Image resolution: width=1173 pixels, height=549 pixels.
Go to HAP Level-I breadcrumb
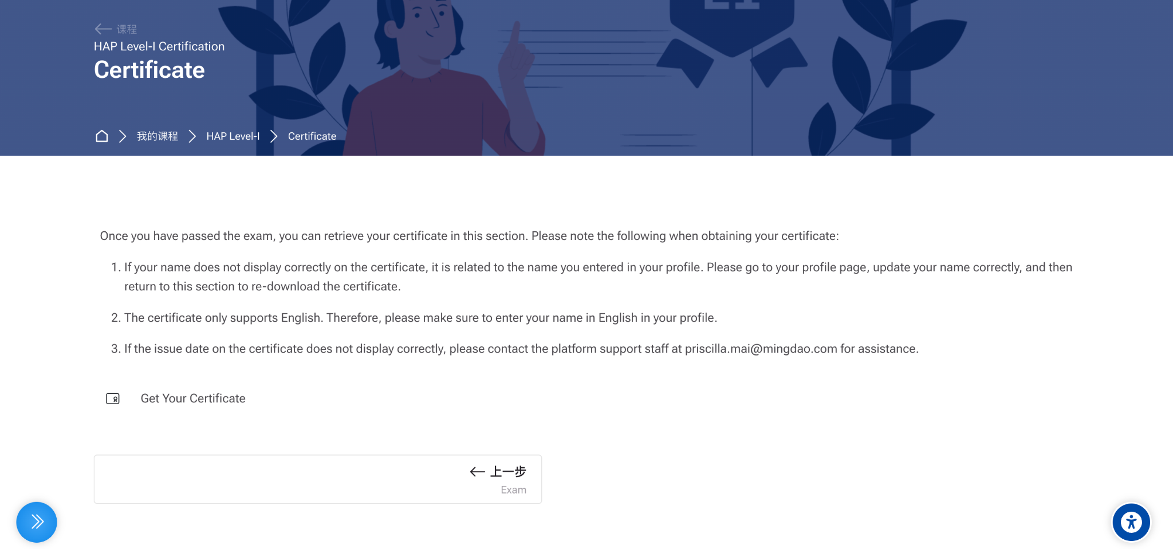click(x=233, y=136)
